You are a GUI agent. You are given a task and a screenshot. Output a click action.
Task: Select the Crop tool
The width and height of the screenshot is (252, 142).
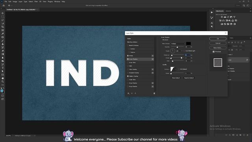[x=3, y=27]
